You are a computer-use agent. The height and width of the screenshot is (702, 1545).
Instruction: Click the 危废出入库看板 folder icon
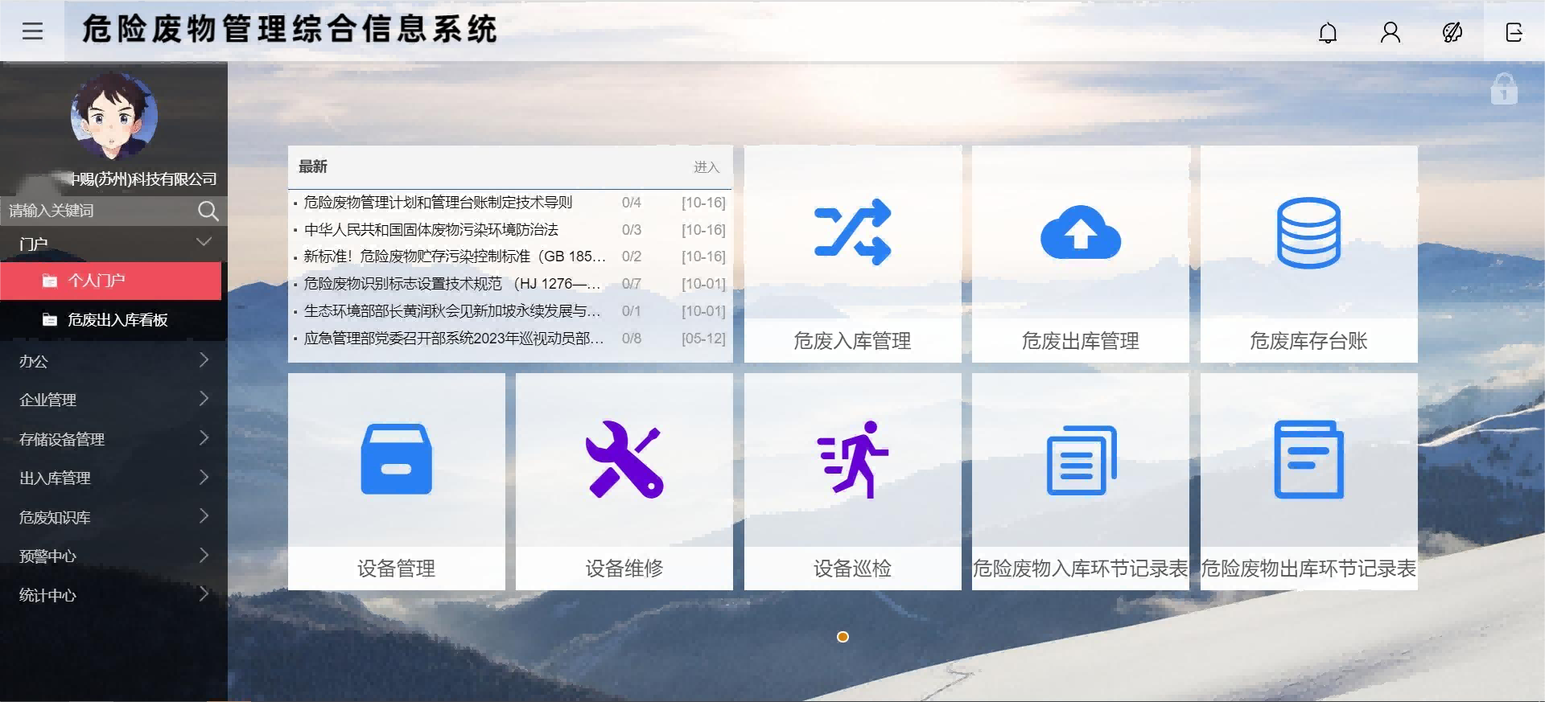click(x=50, y=320)
